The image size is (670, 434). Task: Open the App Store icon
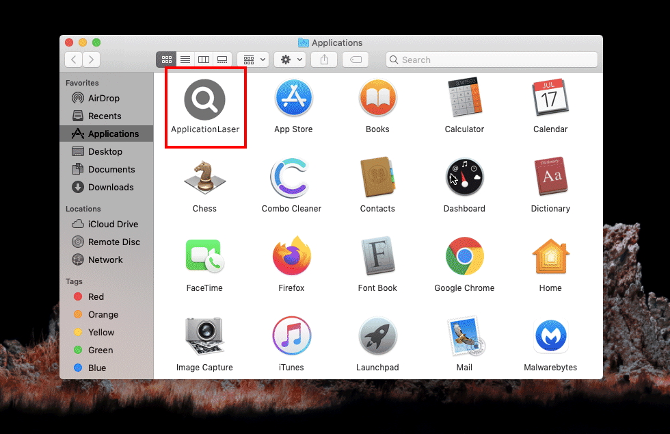click(293, 98)
